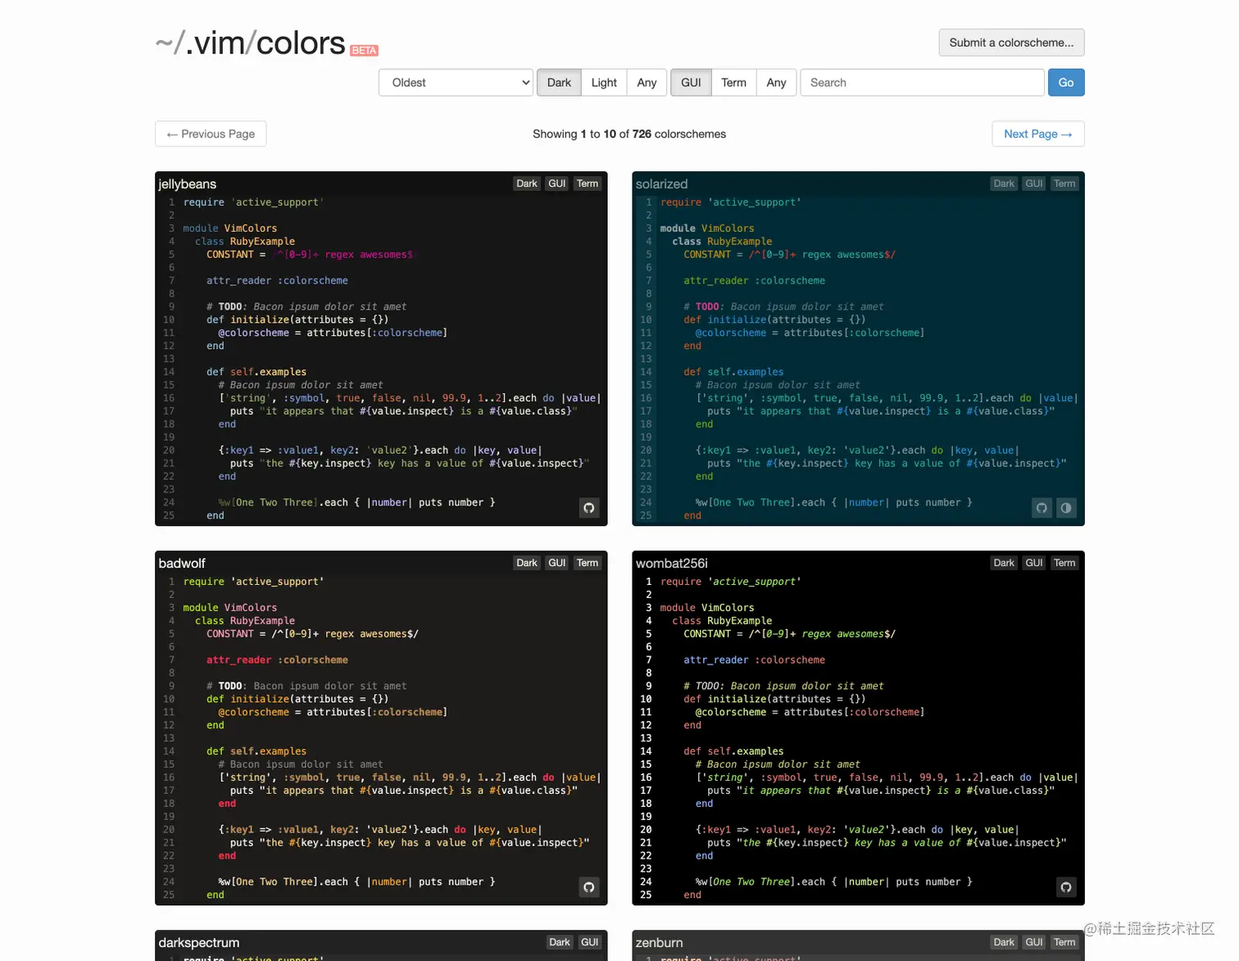Open the zenburn colorscheme title

(x=659, y=943)
